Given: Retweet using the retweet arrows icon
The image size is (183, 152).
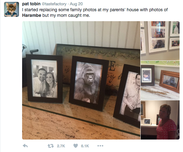Looking at the screenshot, I should (51, 146).
